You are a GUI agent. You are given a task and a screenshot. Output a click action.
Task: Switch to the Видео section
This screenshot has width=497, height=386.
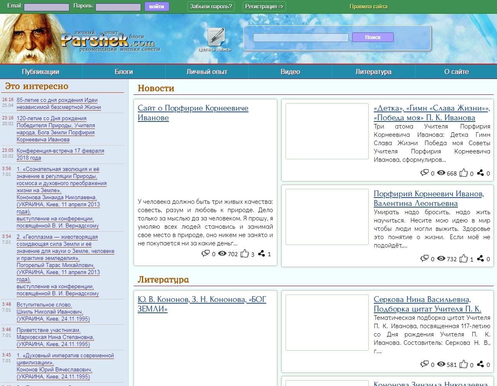coord(290,72)
